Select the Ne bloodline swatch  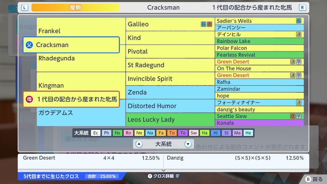[139, 133]
